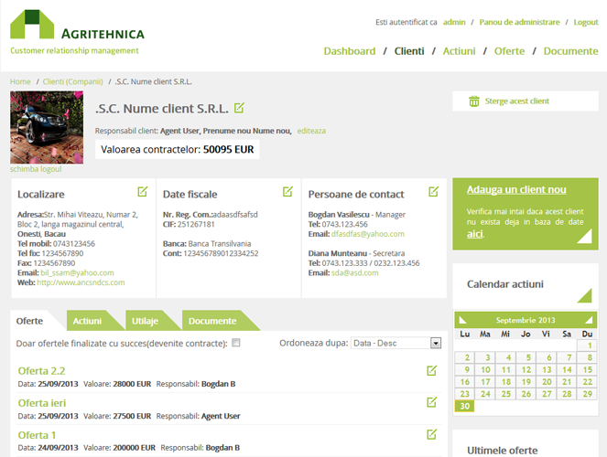
Task: Edit the Localizare section
Action: click(143, 191)
